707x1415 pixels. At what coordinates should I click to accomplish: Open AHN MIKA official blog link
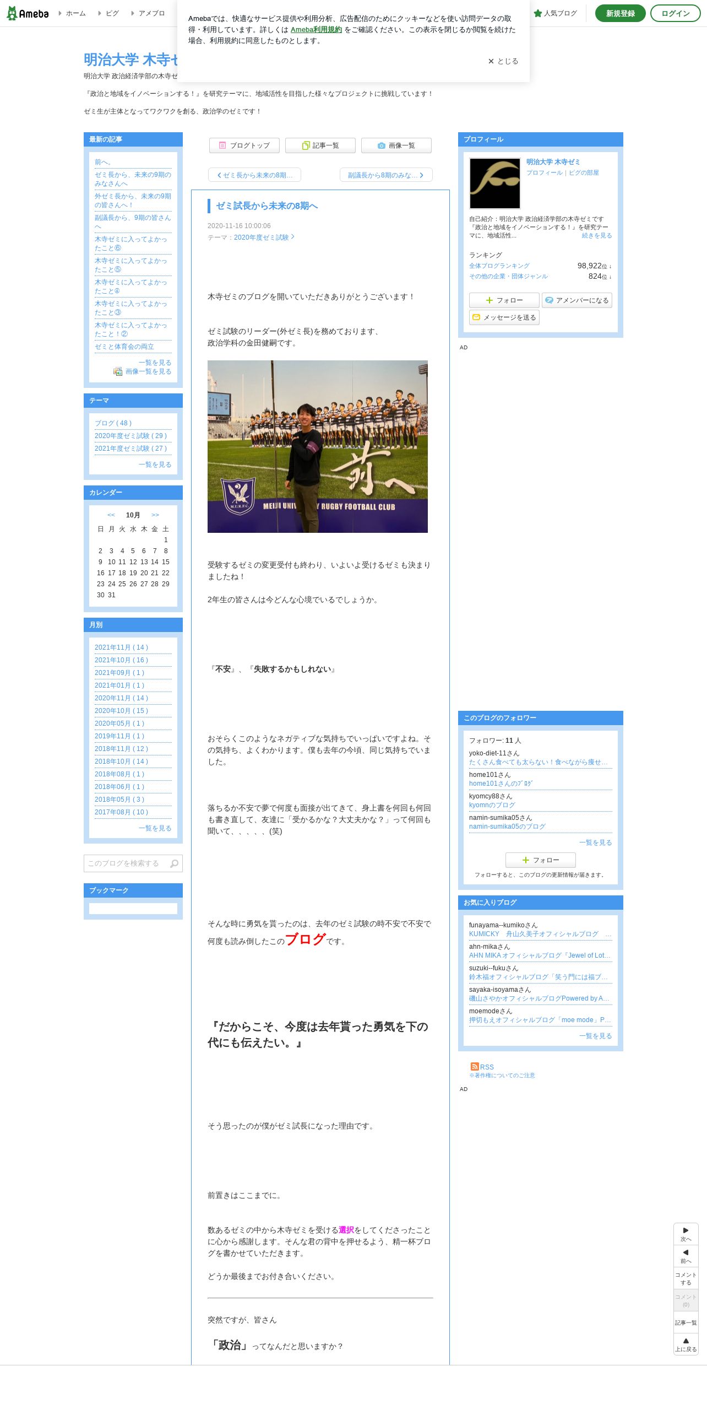(x=540, y=956)
